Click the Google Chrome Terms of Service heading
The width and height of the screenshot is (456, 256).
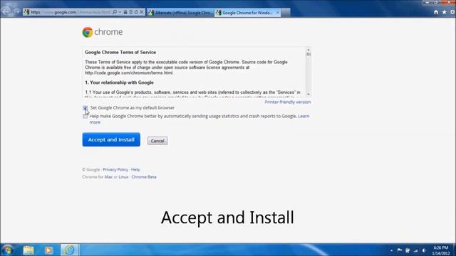click(x=120, y=52)
